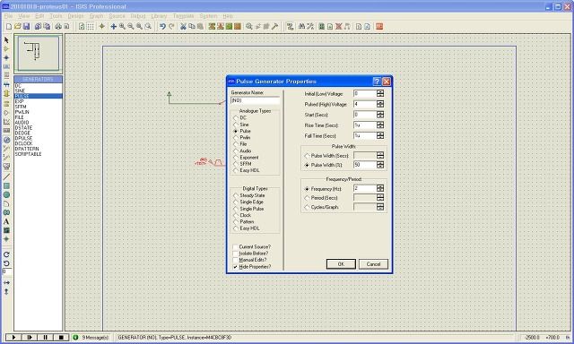Select the large letter A Text tool

[6, 221]
